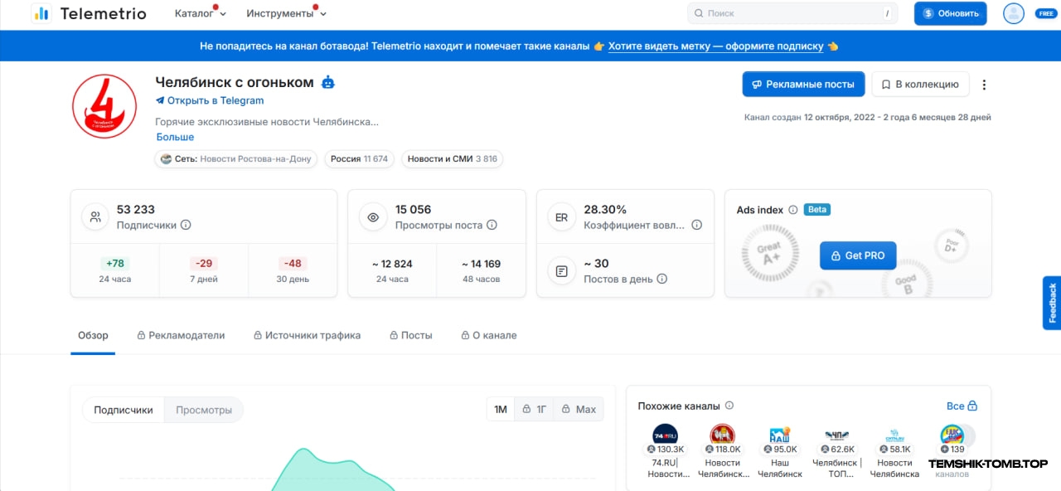
Task: Open the Наш Челябинск channel
Action: coord(780,451)
